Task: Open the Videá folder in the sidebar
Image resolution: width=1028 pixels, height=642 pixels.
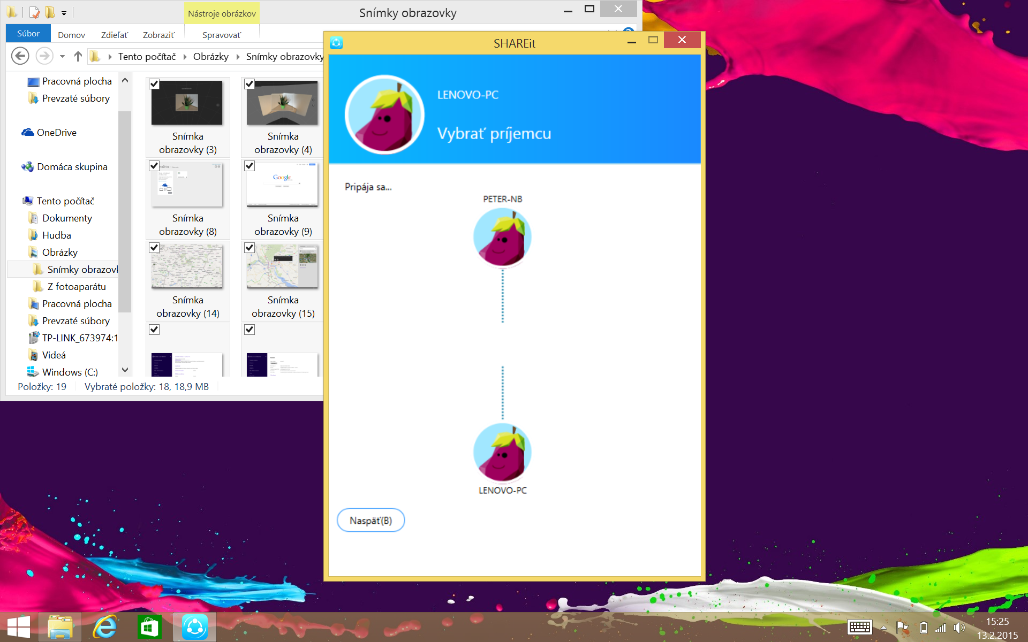Action: [54, 355]
